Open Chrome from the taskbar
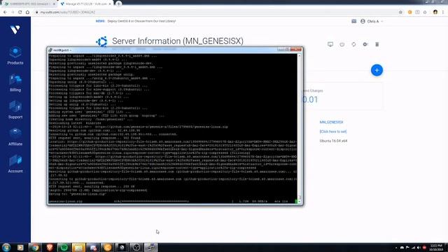This screenshot has height=252, width=448. tap(35, 247)
